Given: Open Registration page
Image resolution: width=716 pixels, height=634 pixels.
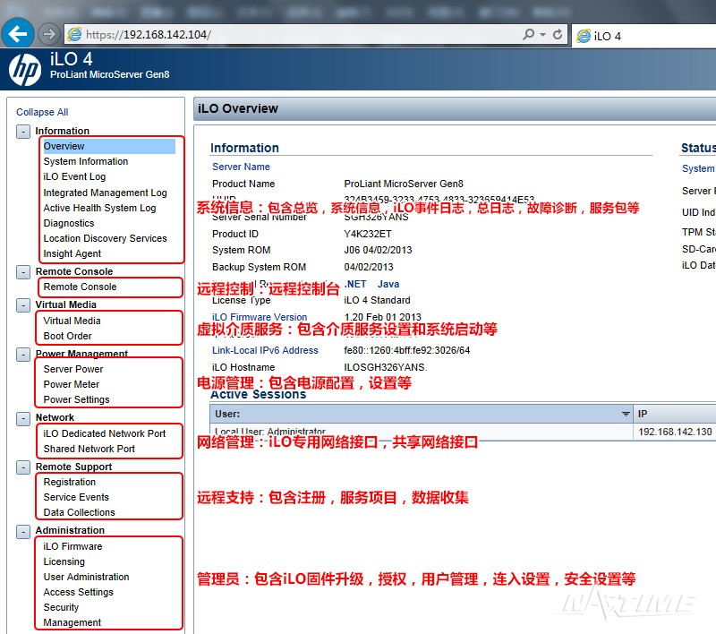Looking at the screenshot, I should 70,482.
